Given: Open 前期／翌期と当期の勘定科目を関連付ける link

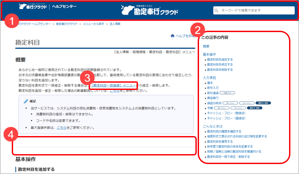Looking at the screenshot, I should [x=234, y=151].
